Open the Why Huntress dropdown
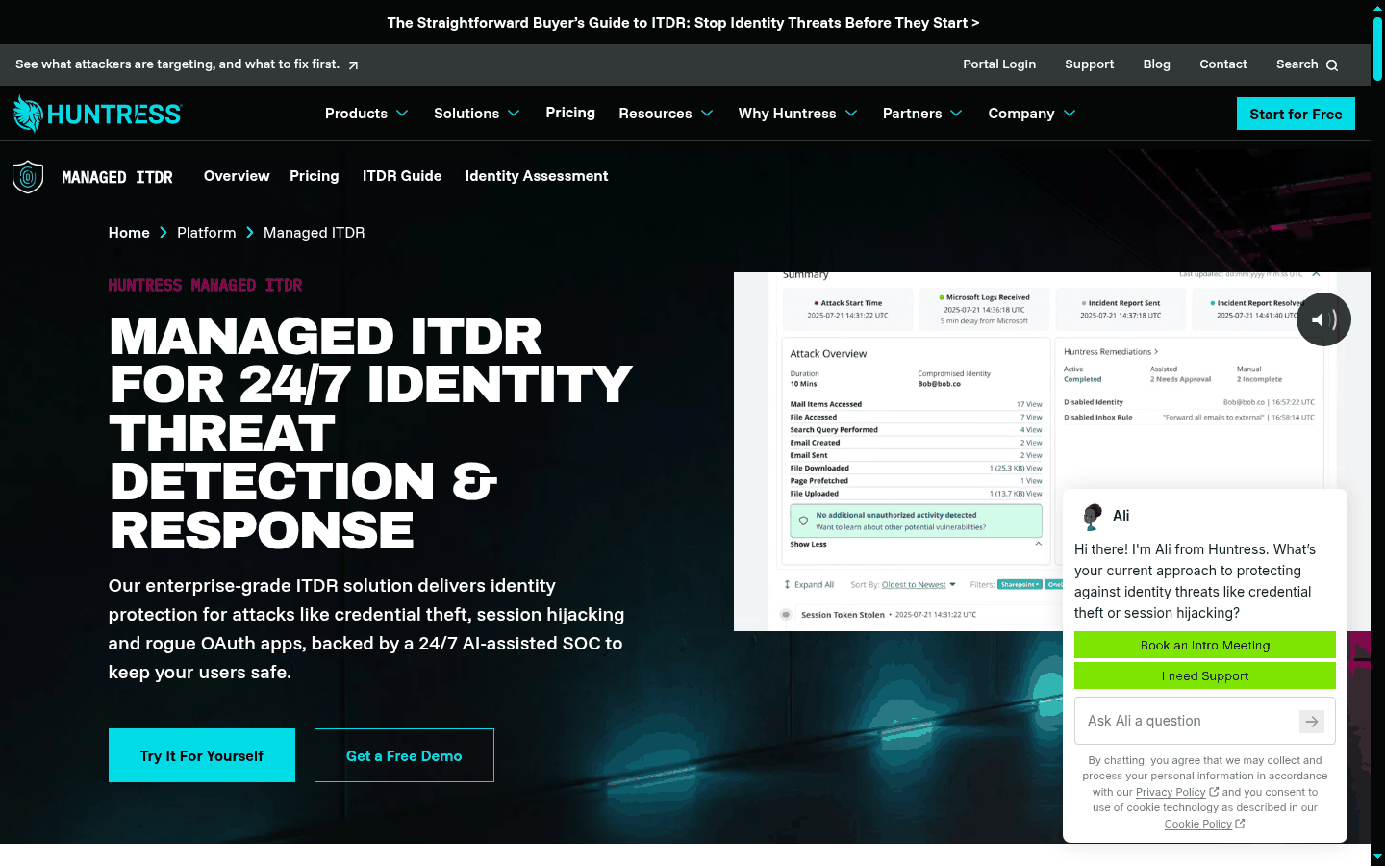The image size is (1385, 866). point(797,114)
